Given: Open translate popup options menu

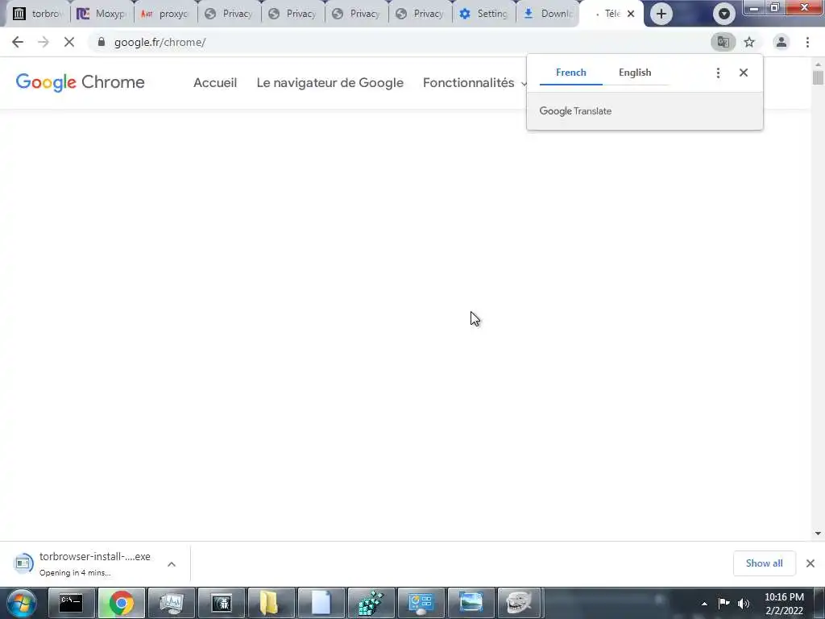Looking at the screenshot, I should (x=718, y=73).
